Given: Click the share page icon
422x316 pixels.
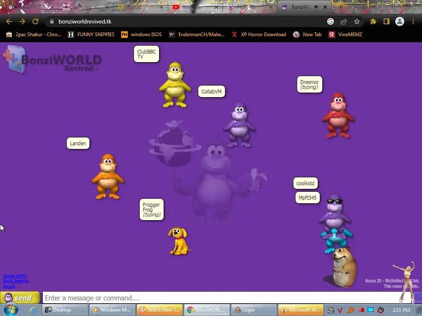Looking at the screenshot, I should coord(344,21).
